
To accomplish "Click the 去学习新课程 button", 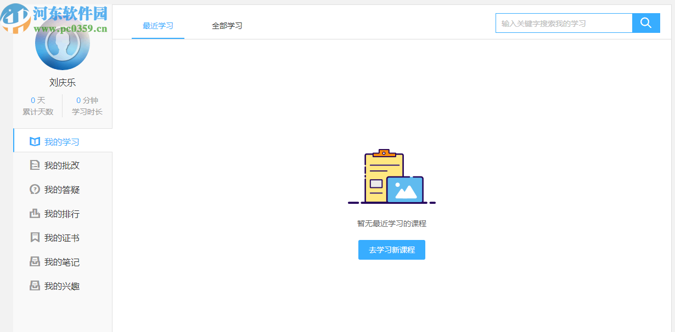I will point(391,249).
